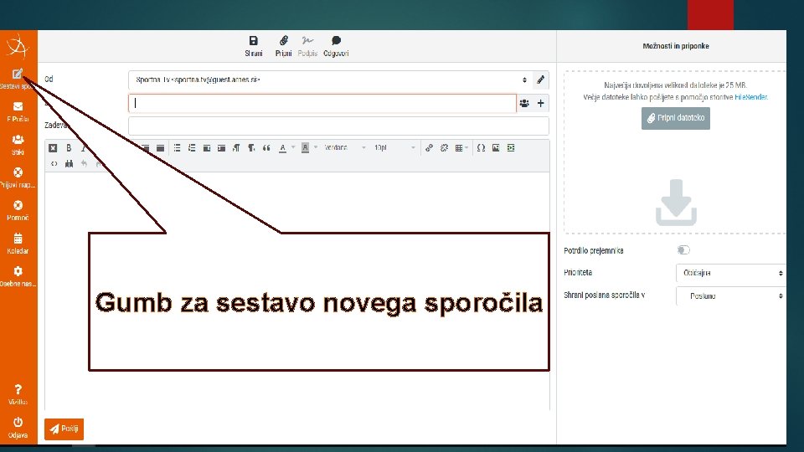Open Verdana font family dropdown

tap(344, 147)
